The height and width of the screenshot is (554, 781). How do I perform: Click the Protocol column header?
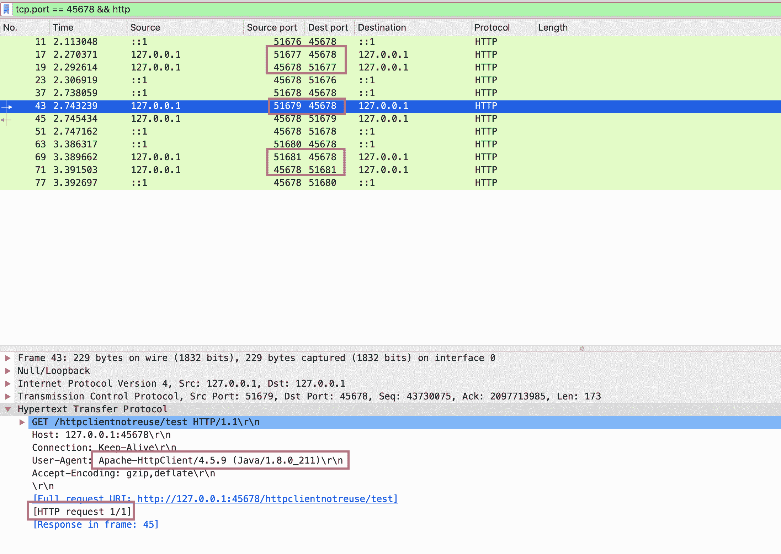492,27
